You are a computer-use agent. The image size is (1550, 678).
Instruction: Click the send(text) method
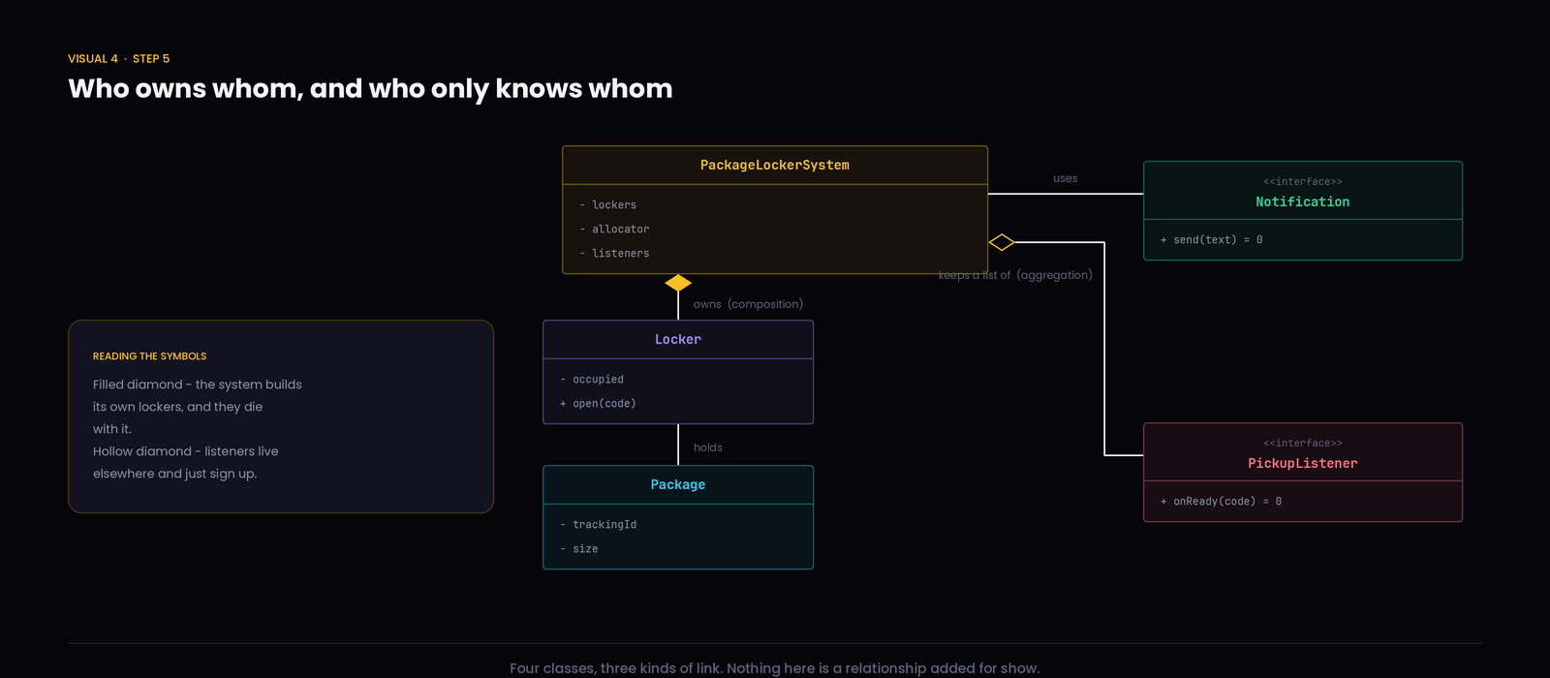[1212, 240]
